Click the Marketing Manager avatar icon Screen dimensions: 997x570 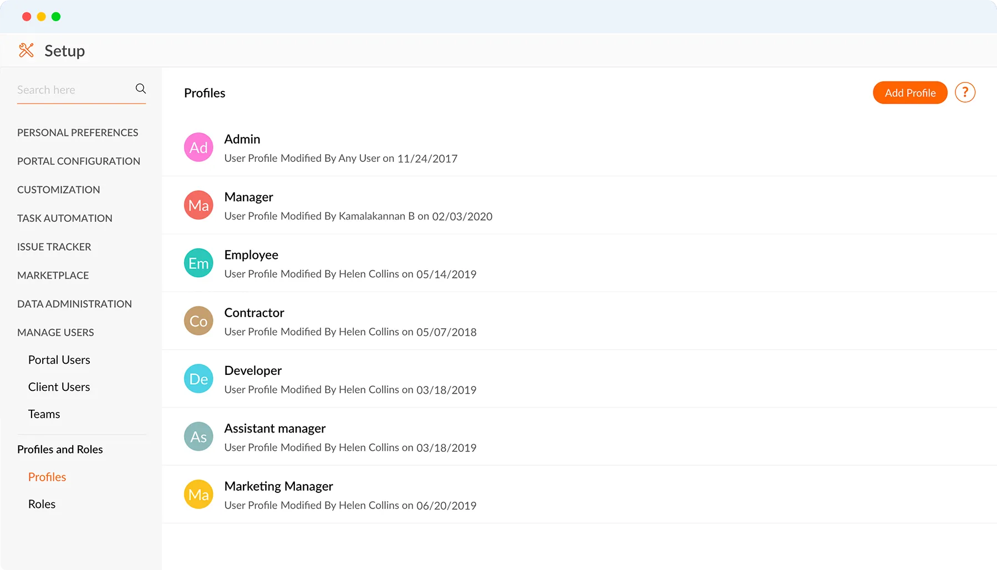[x=198, y=494]
